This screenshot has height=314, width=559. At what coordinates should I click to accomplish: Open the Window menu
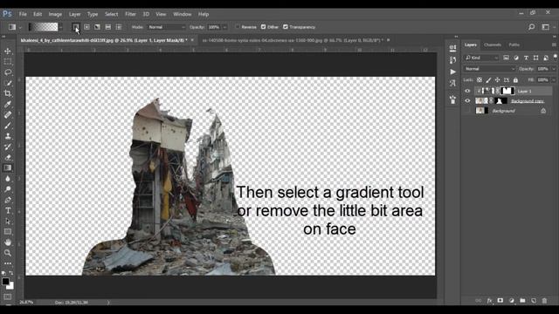point(183,14)
